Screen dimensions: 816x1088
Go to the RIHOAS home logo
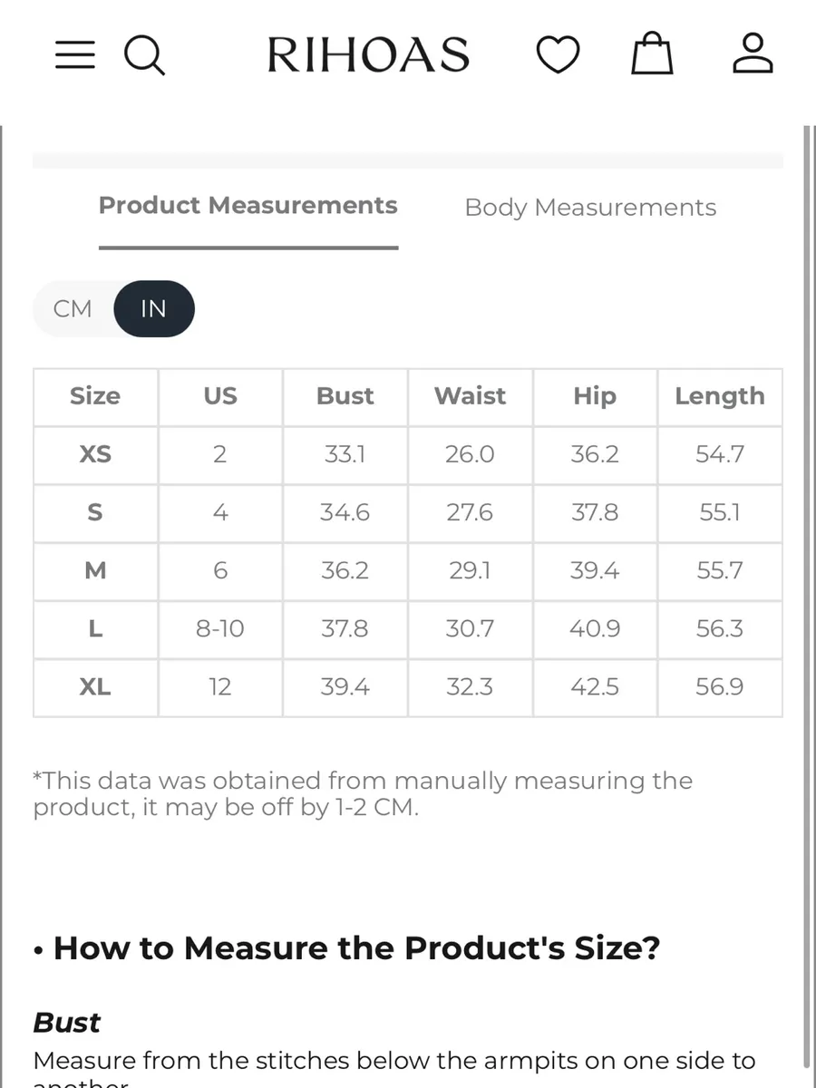click(368, 55)
